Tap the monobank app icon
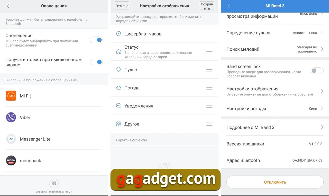 [11, 161]
